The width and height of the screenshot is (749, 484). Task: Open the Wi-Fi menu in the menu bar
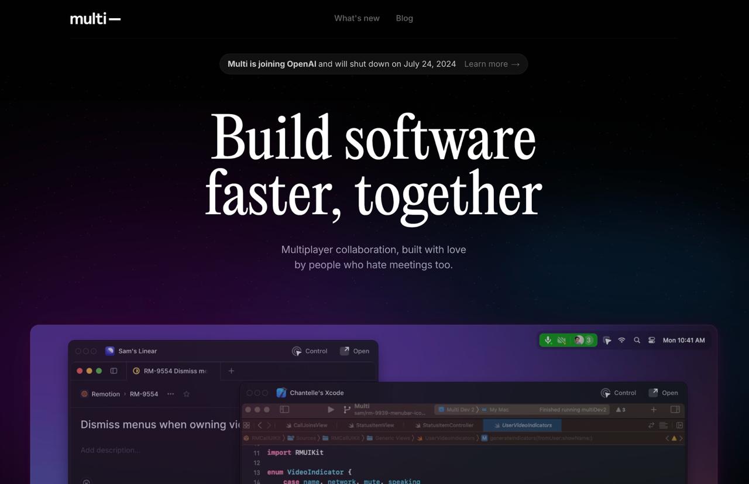[622, 340]
